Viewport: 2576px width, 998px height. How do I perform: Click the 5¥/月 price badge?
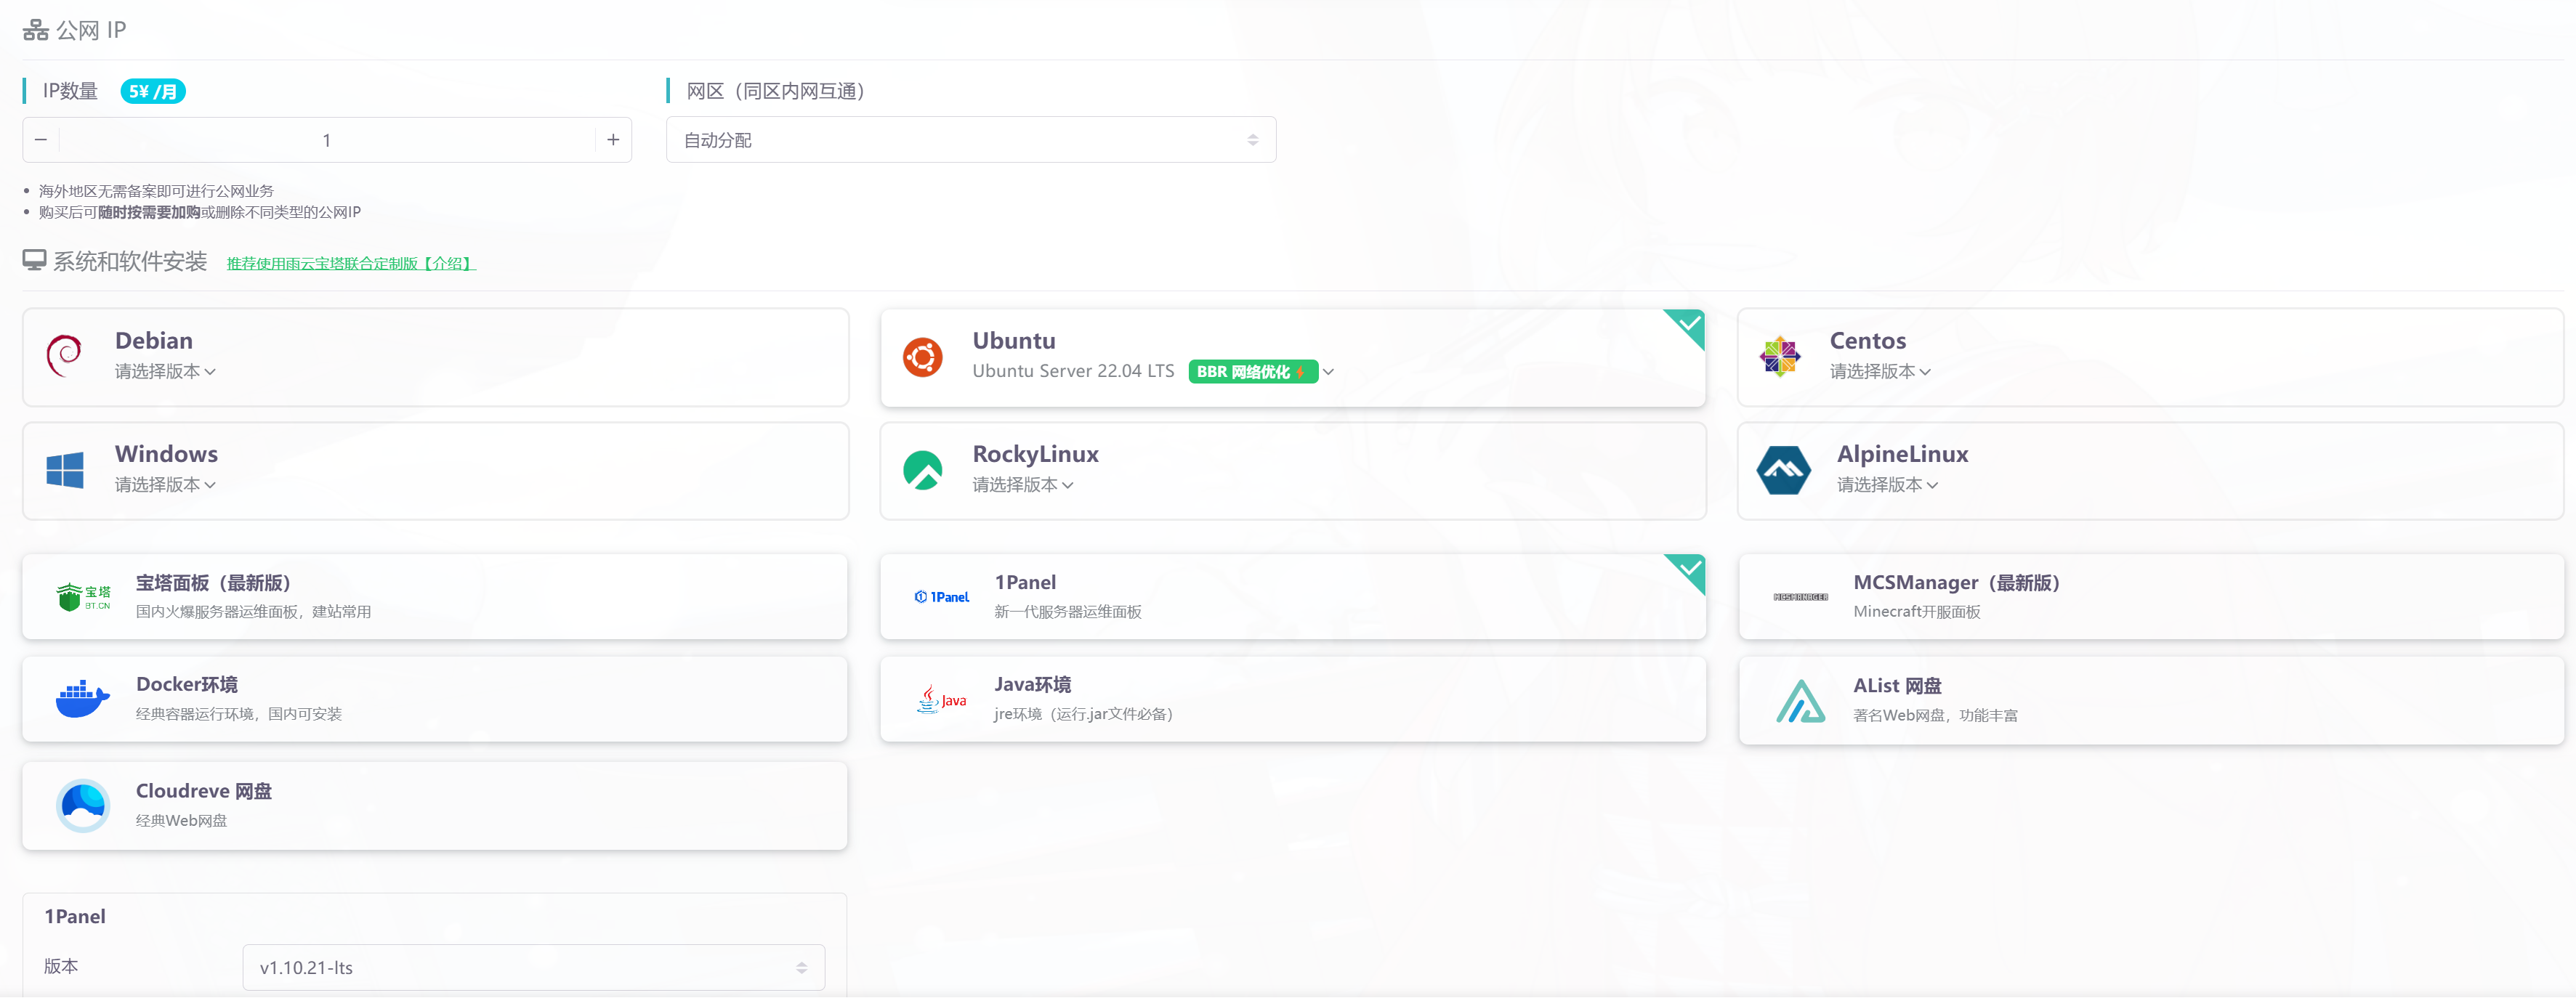pyautogui.click(x=153, y=91)
